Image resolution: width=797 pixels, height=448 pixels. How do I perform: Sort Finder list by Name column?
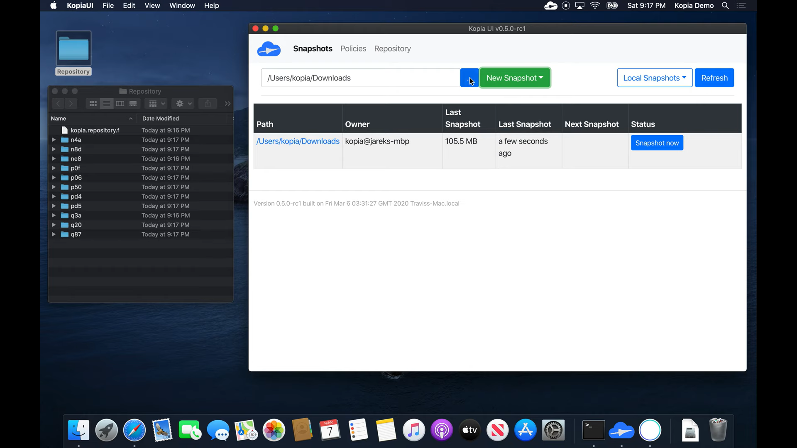tap(93, 119)
